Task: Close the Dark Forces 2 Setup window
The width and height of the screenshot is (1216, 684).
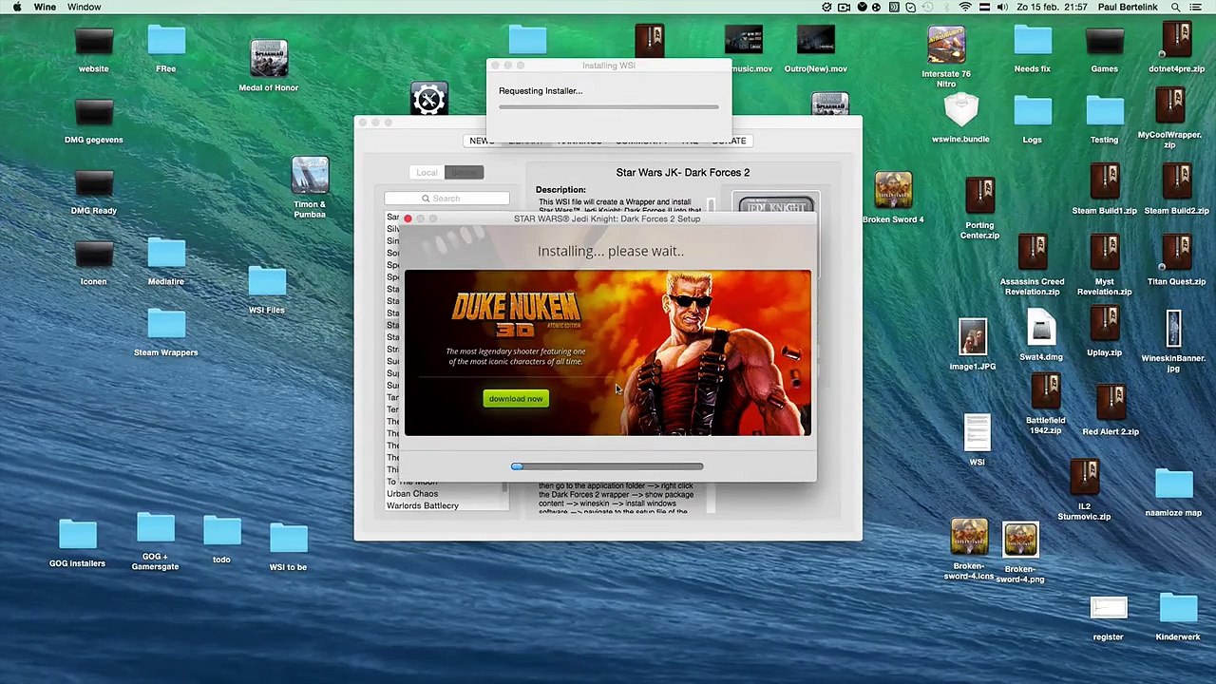Action: tap(408, 219)
